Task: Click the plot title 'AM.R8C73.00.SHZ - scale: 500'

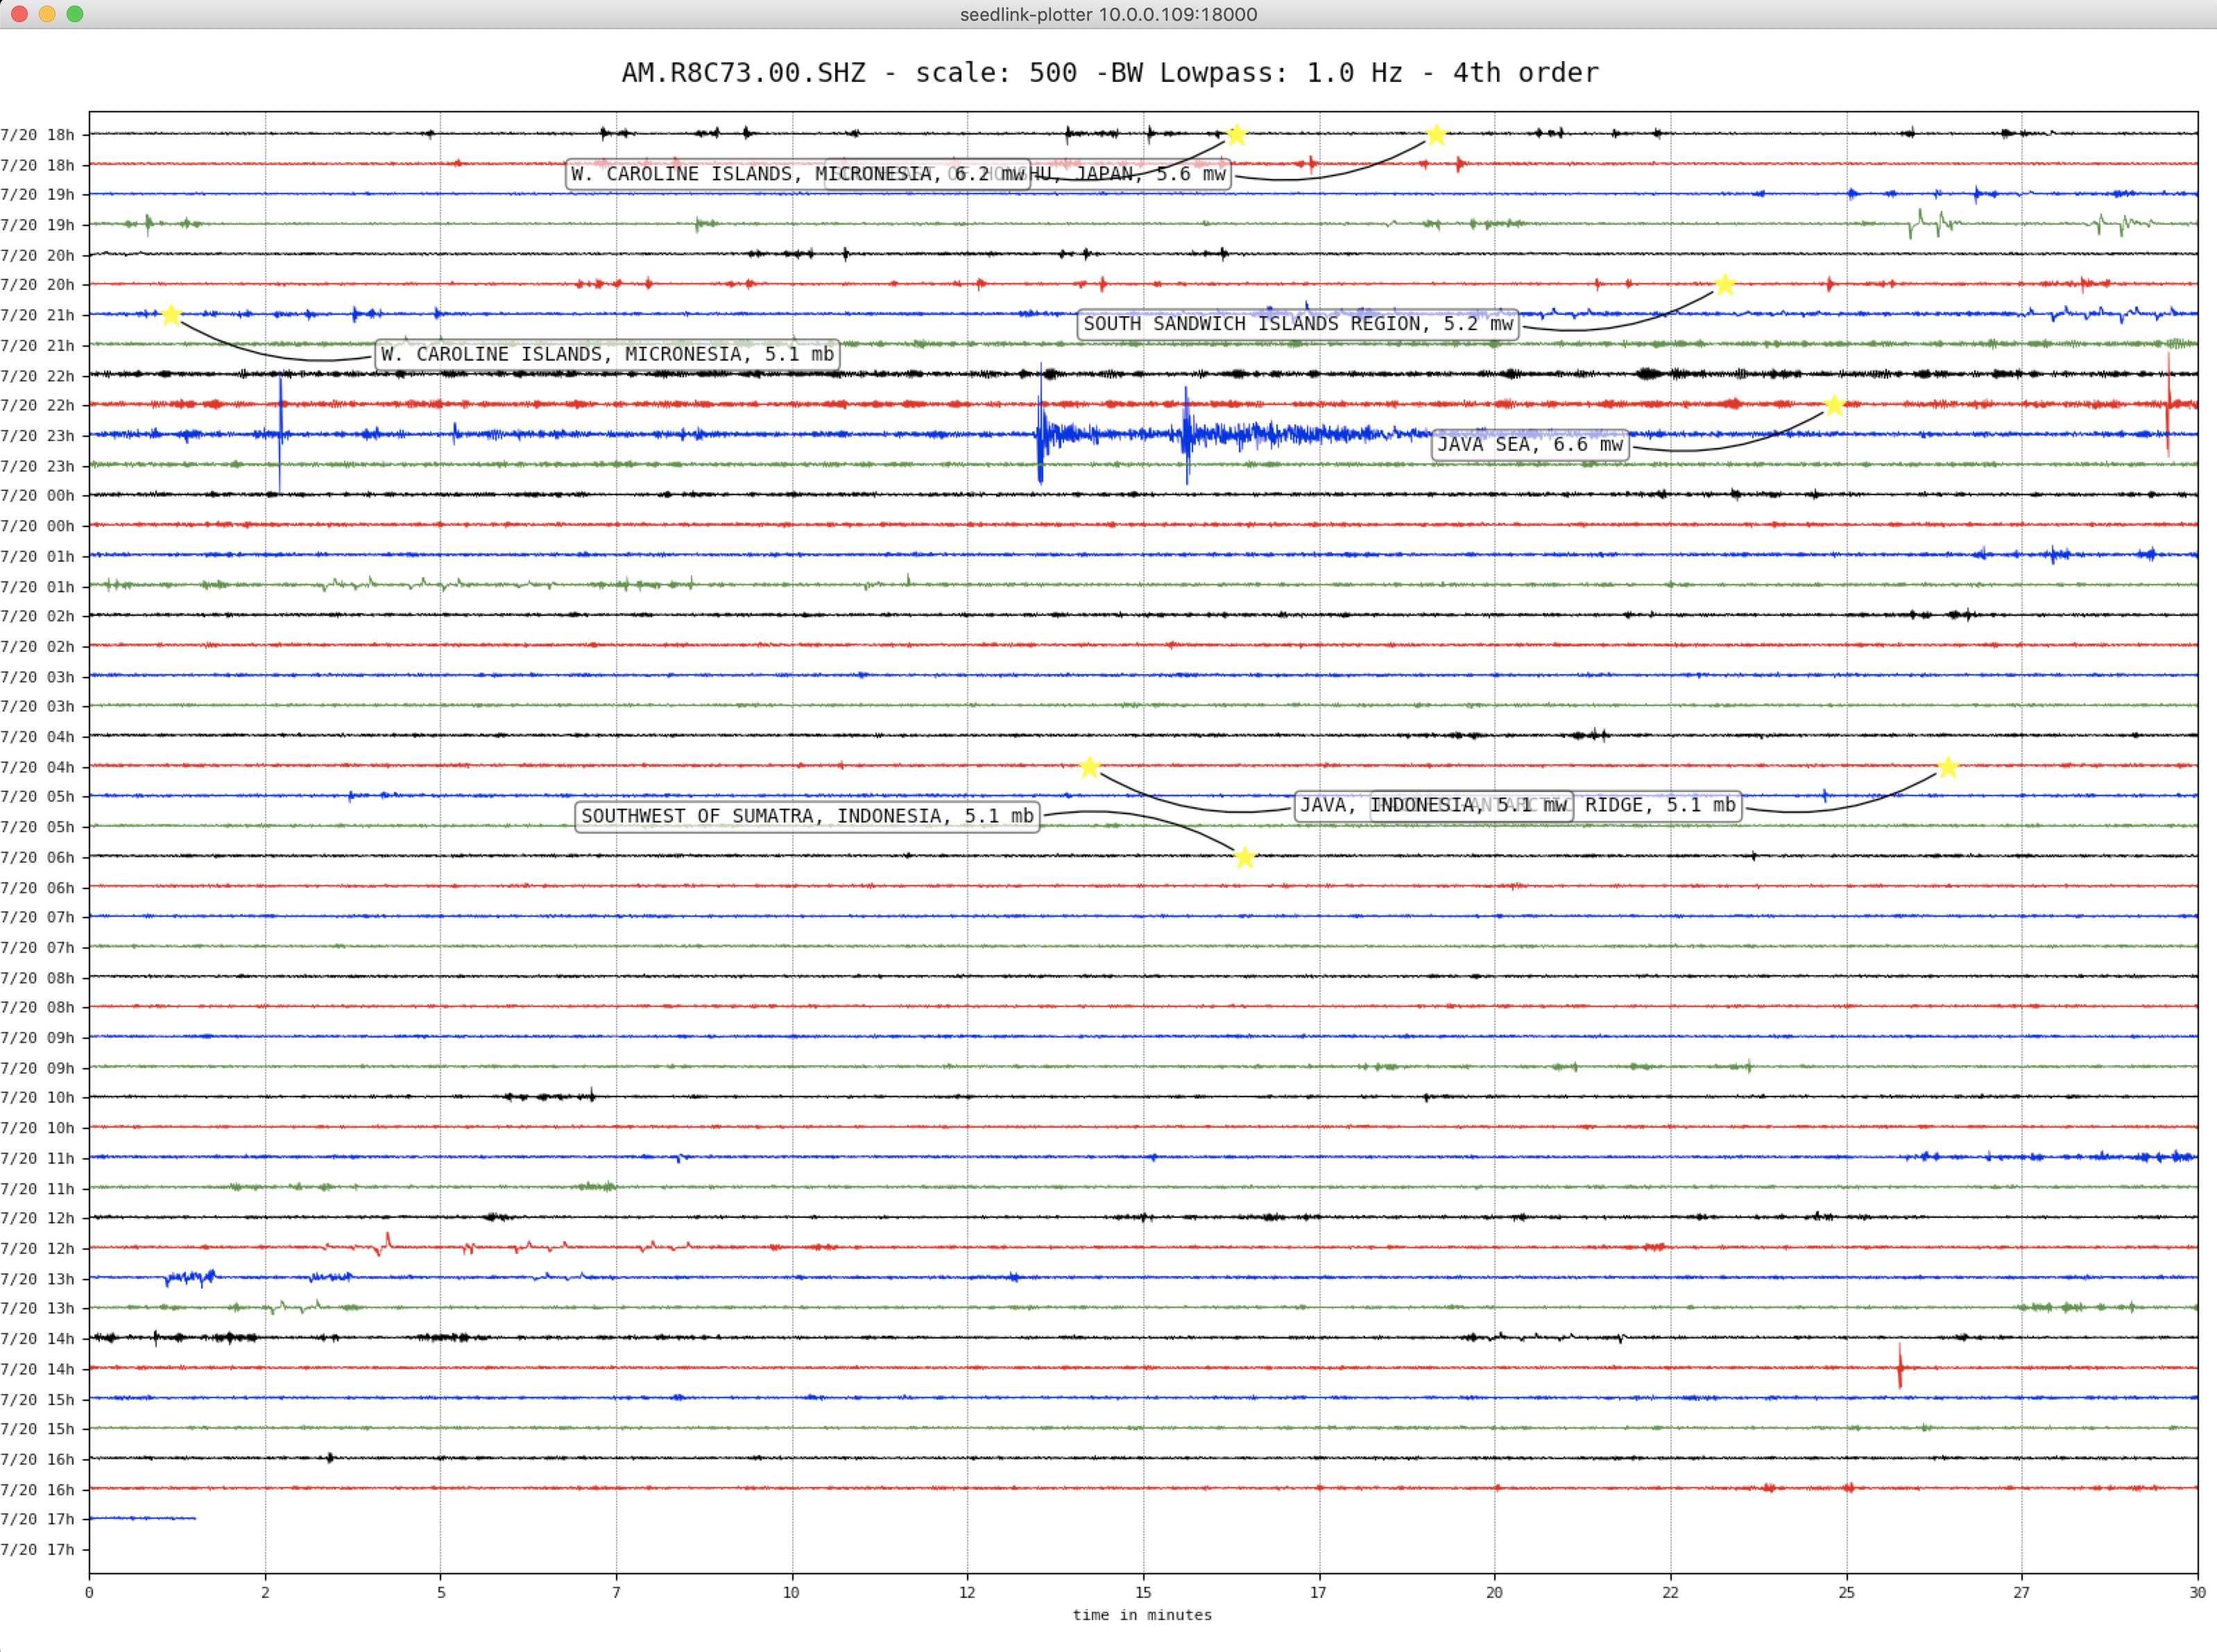Action: 849,73
